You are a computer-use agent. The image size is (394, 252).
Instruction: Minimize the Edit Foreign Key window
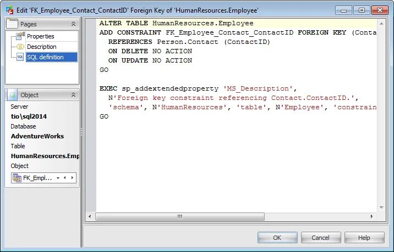point(343,10)
